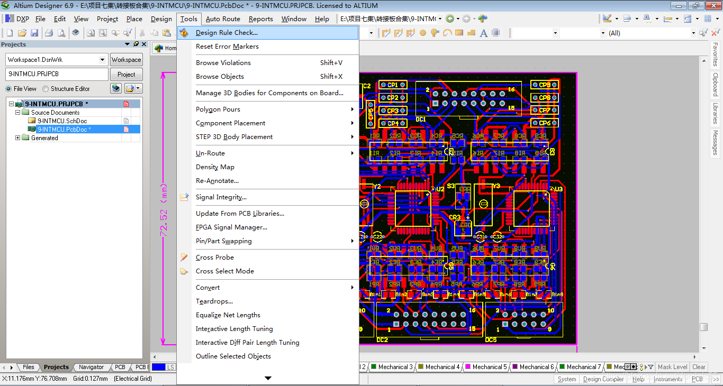Click the Save floppy disk icon

coord(34,33)
